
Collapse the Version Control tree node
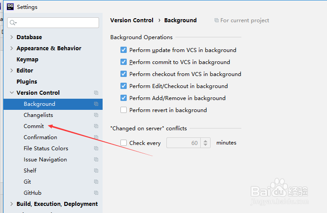(x=12, y=93)
